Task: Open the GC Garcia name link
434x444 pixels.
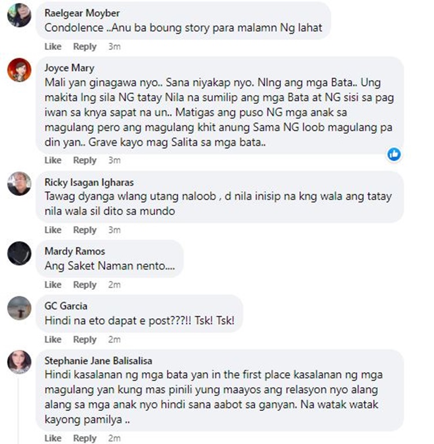Action: (66, 306)
